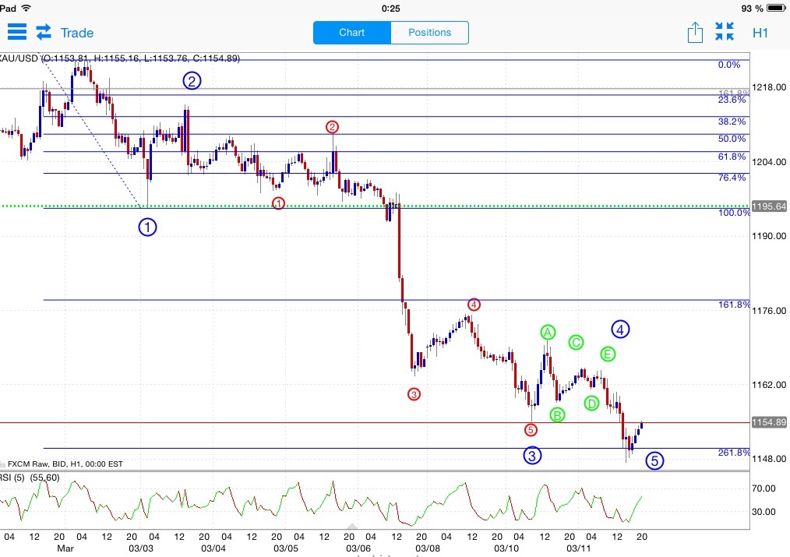Tap the Trade button label
The image size is (790, 557).
pyautogui.click(x=77, y=33)
